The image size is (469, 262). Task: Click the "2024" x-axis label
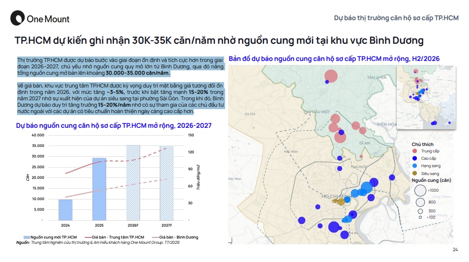65,225
